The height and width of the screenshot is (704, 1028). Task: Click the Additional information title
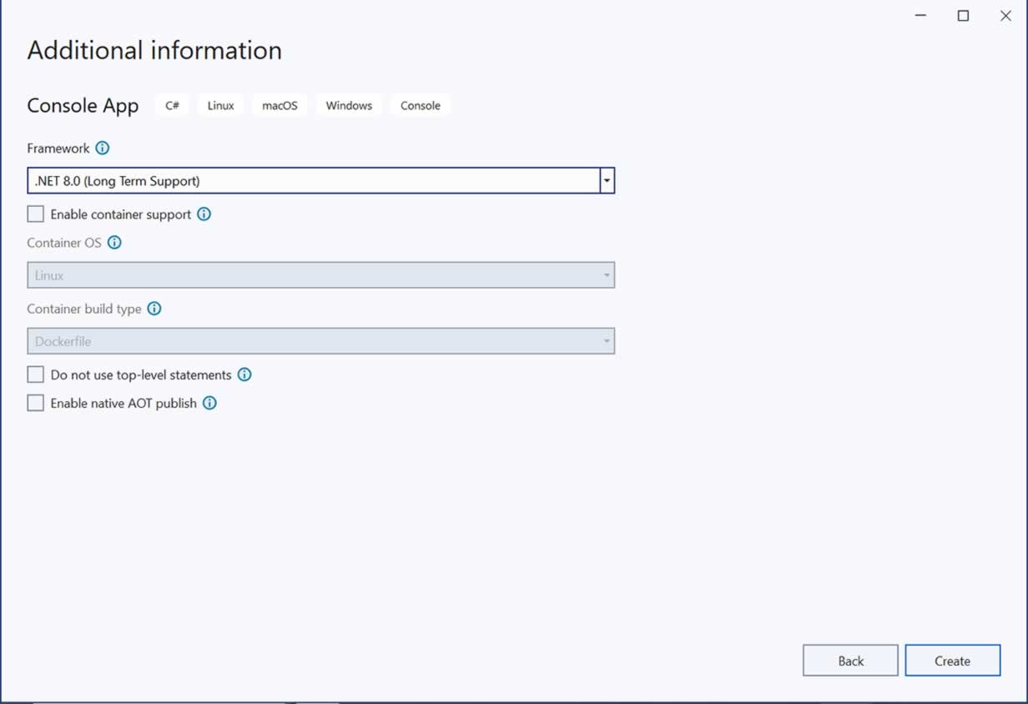pyautogui.click(x=154, y=50)
